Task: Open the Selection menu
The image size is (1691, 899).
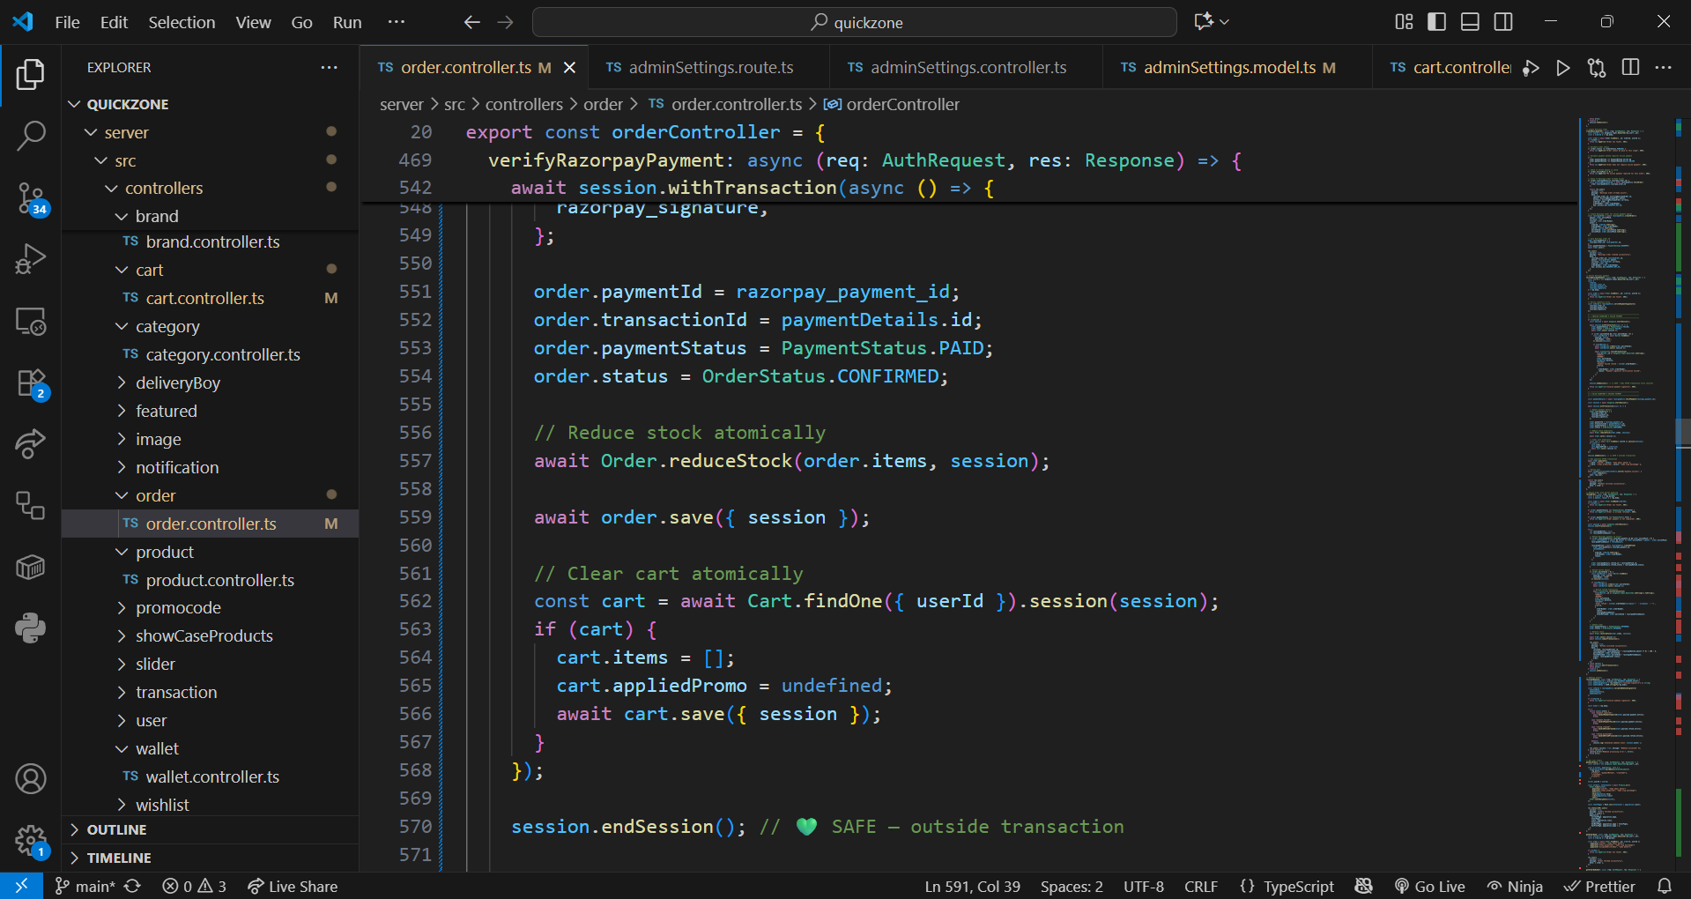Action: coord(181,22)
